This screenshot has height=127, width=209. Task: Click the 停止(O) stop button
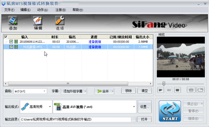click(192, 104)
